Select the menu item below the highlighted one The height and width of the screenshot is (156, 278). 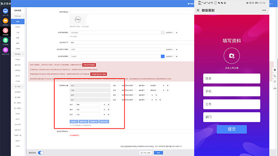[x=18, y=27]
